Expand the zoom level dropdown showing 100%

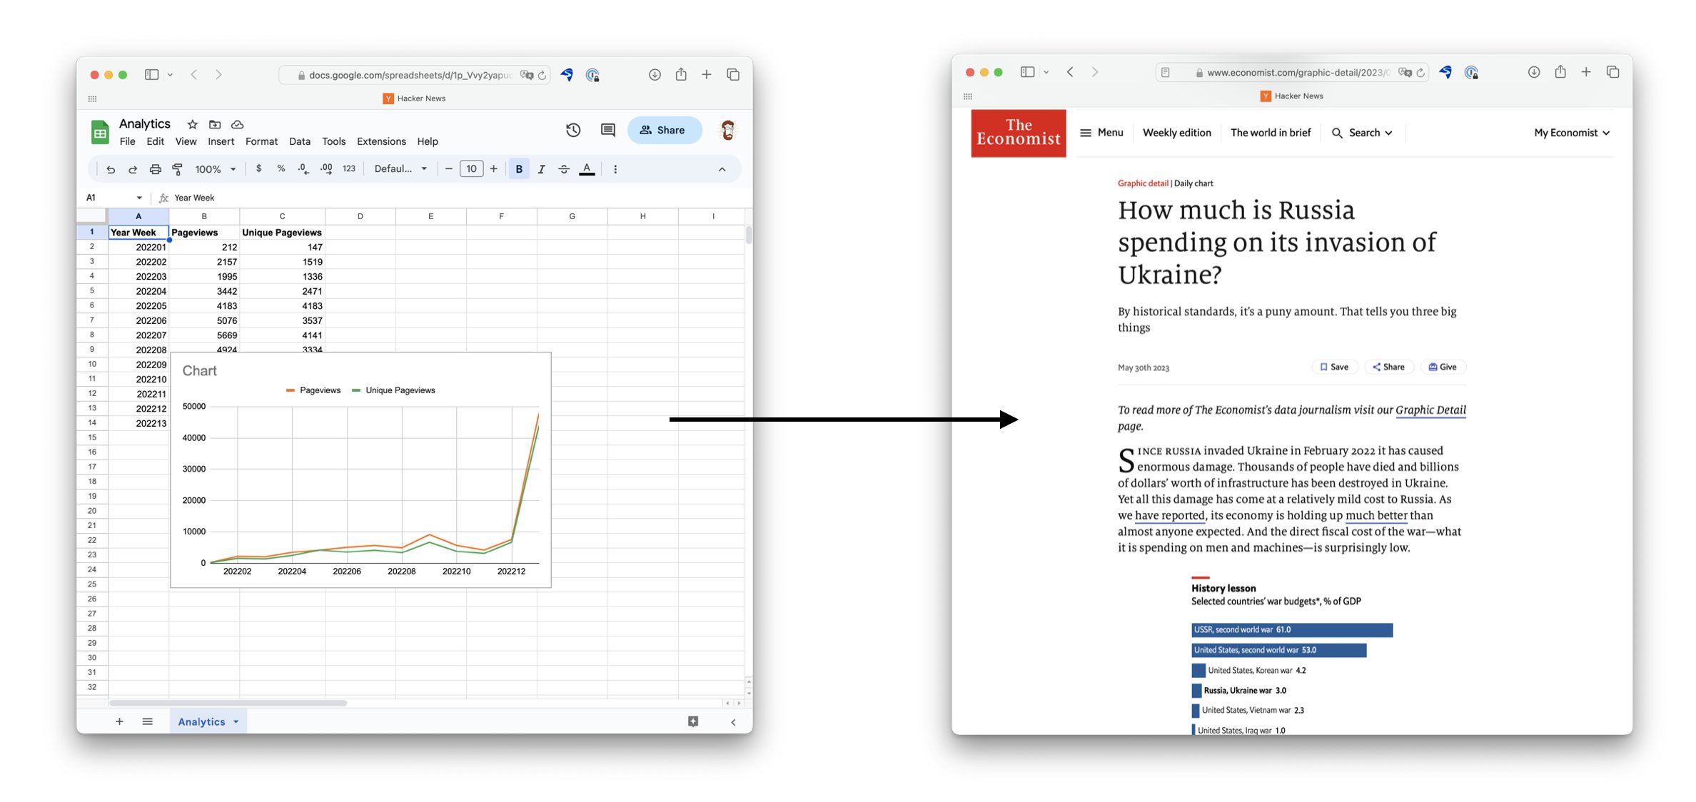[213, 168]
